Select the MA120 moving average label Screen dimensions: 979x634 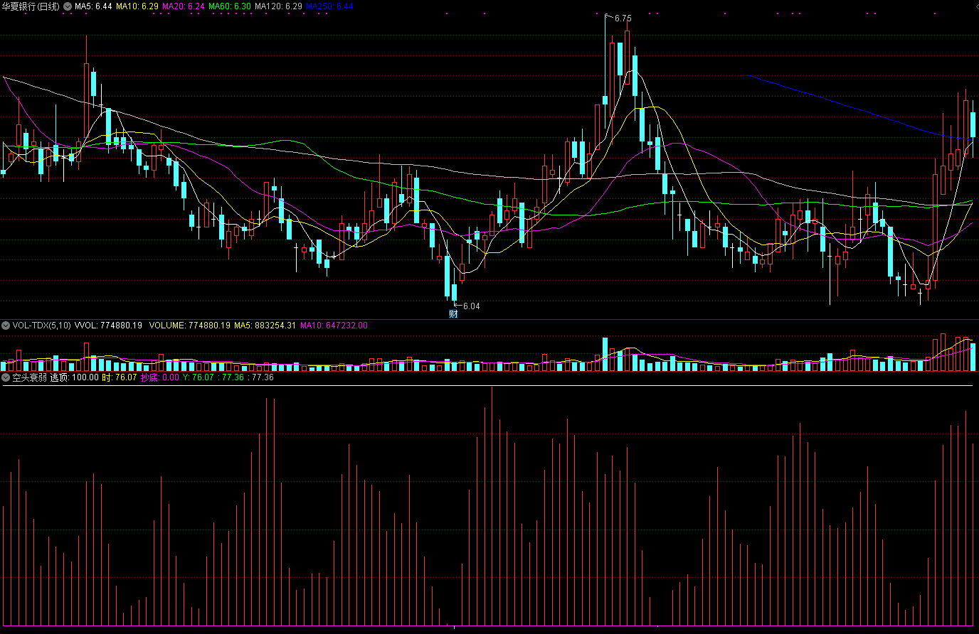click(x=278, y=6)
